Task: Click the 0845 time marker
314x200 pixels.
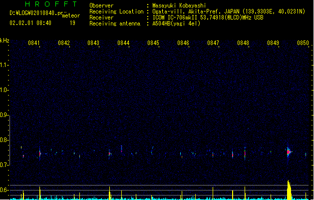Action: point(153,43)
